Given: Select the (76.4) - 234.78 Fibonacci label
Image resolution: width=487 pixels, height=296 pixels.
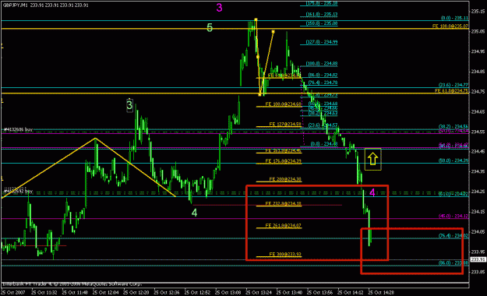Looking at the screenshot, I should click(x=323, y=83).
